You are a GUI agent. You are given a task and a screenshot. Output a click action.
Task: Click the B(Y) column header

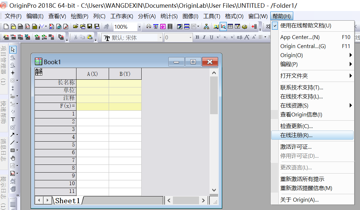(x=125, y=74)
